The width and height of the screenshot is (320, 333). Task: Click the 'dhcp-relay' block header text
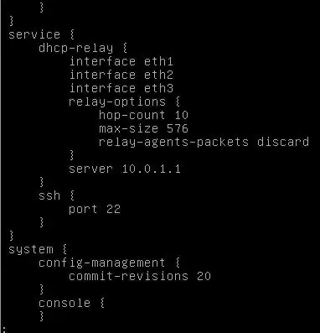coord(76,48)
